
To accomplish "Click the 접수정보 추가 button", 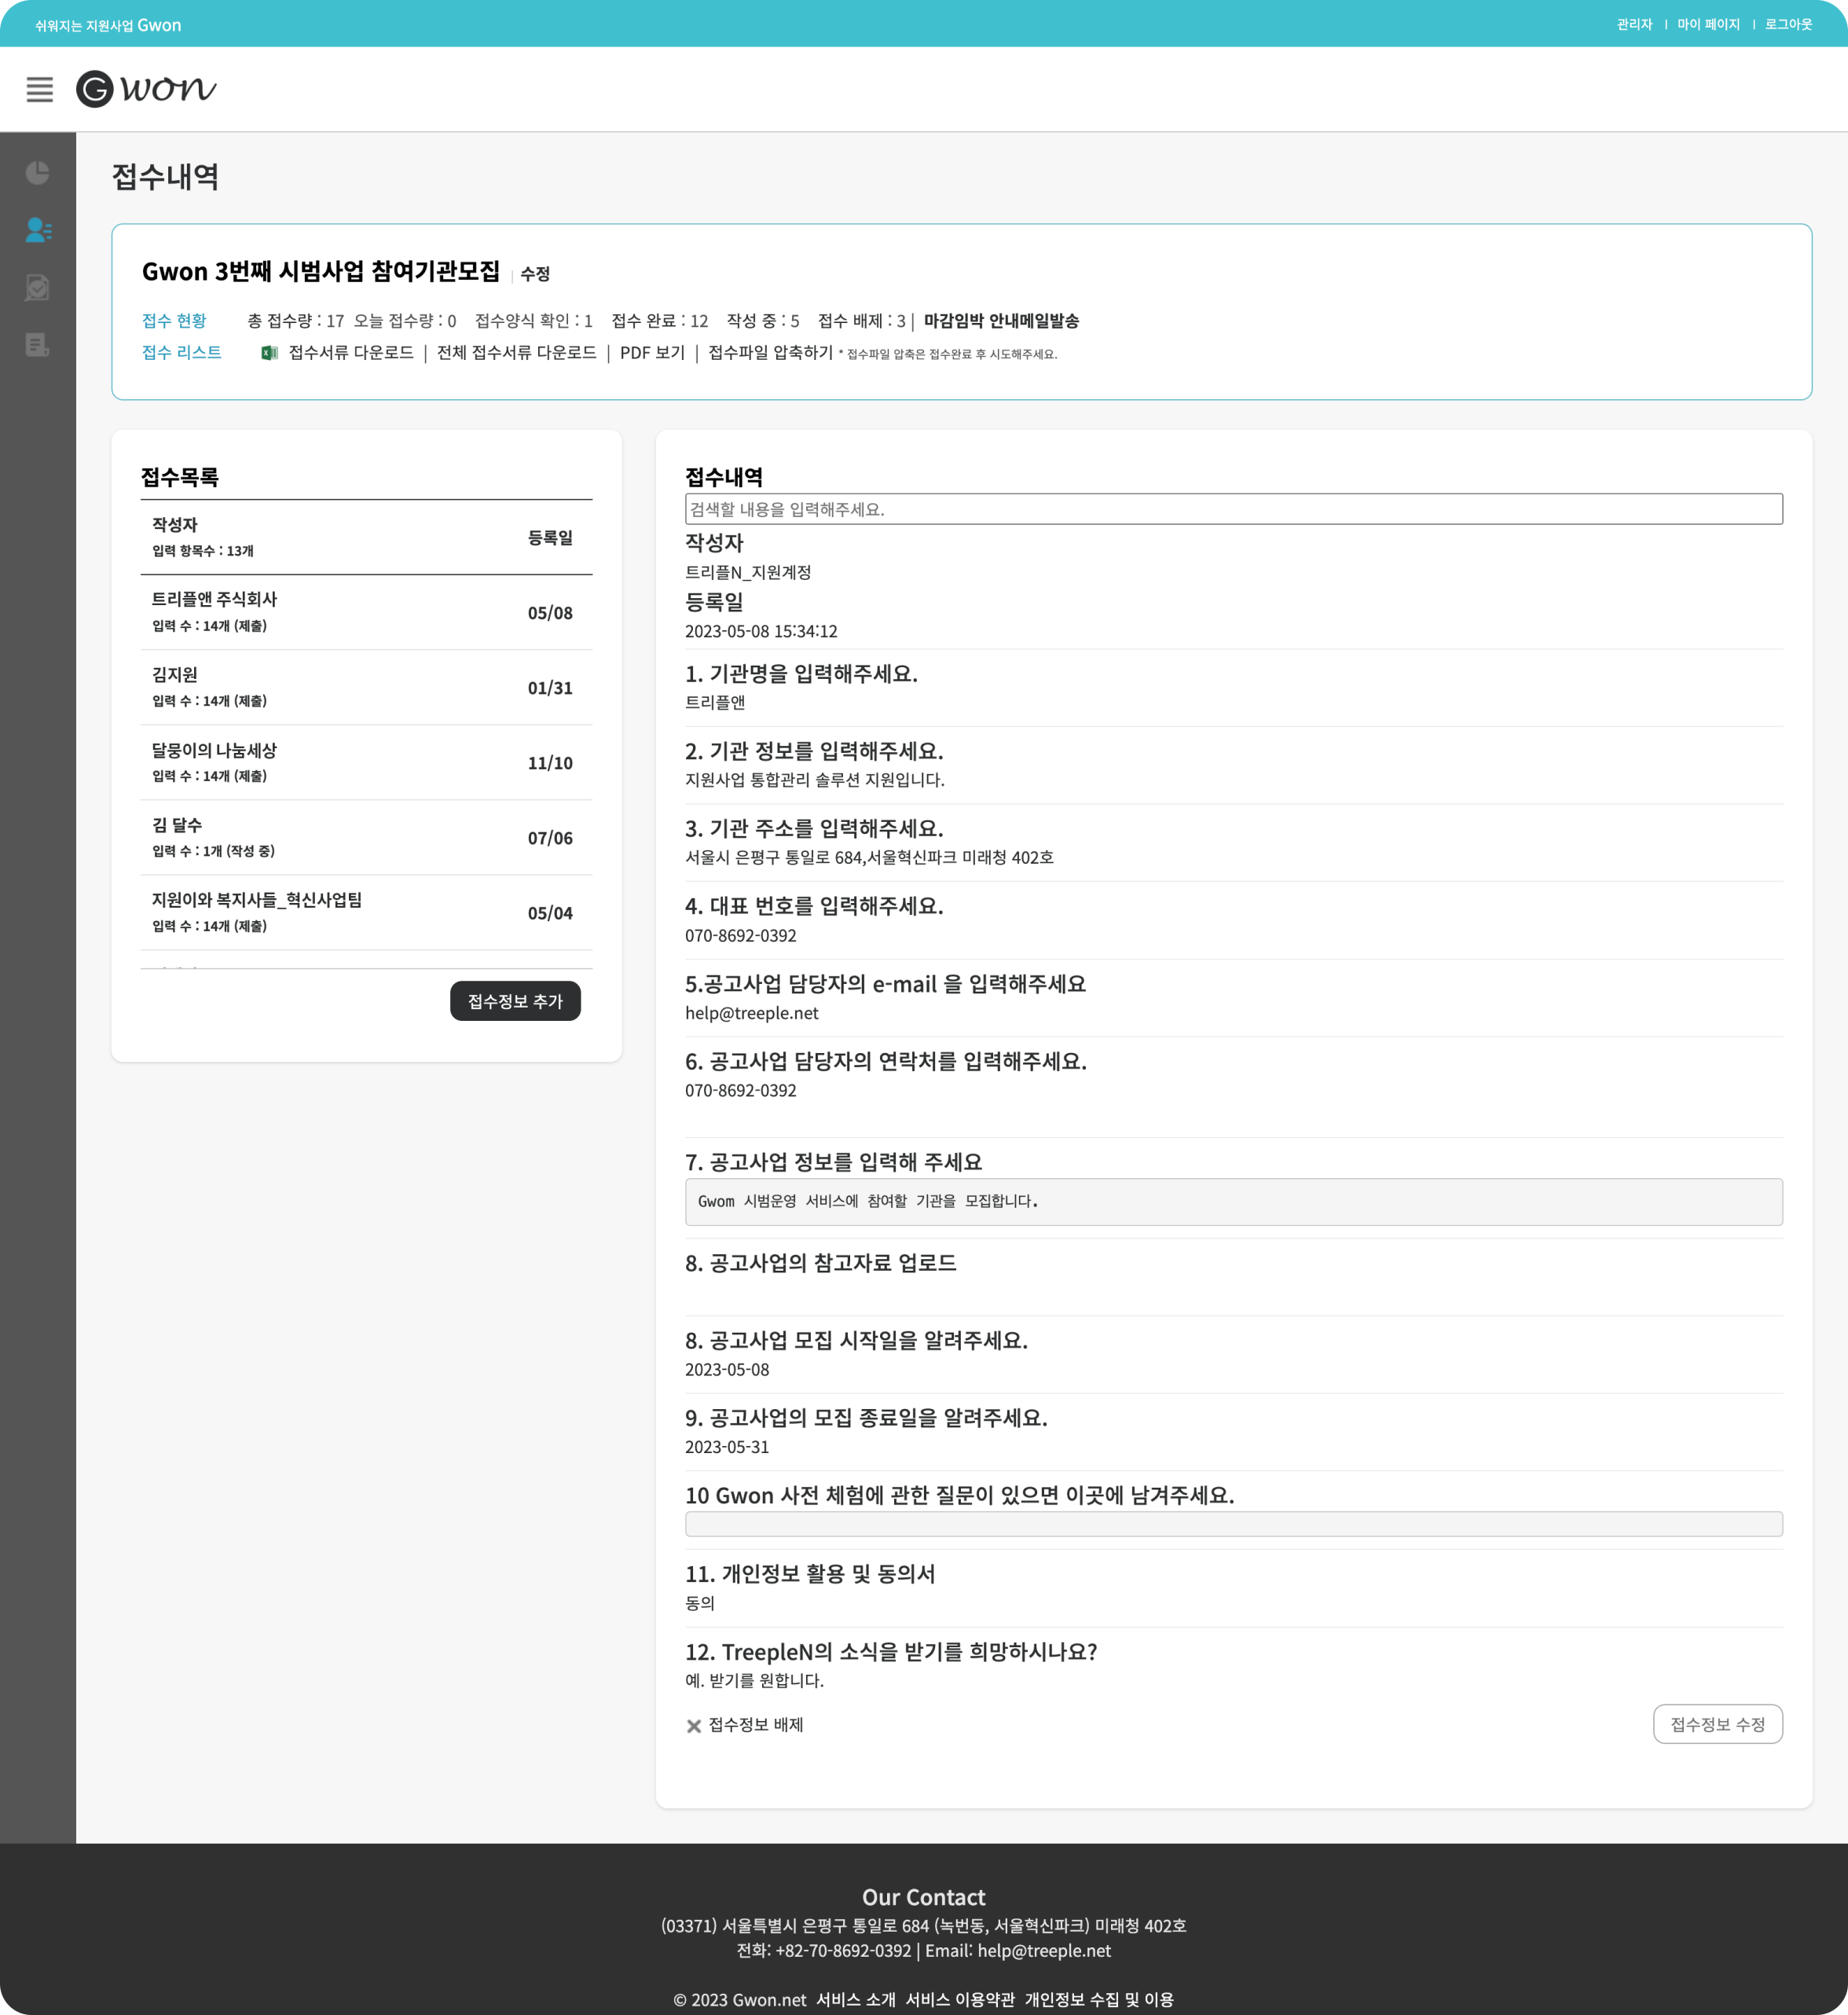I will [x=515, y=1001].
